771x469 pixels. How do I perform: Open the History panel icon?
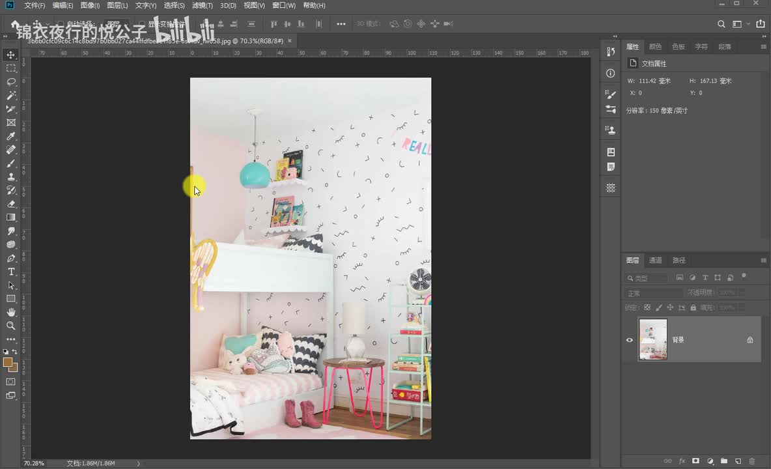[x=611, y=51]
